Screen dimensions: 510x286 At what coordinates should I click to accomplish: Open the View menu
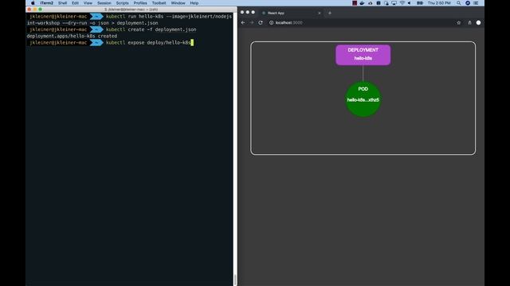[88, 3]
